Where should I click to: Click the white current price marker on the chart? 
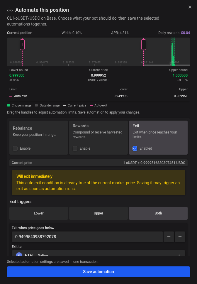coord(173,52)
